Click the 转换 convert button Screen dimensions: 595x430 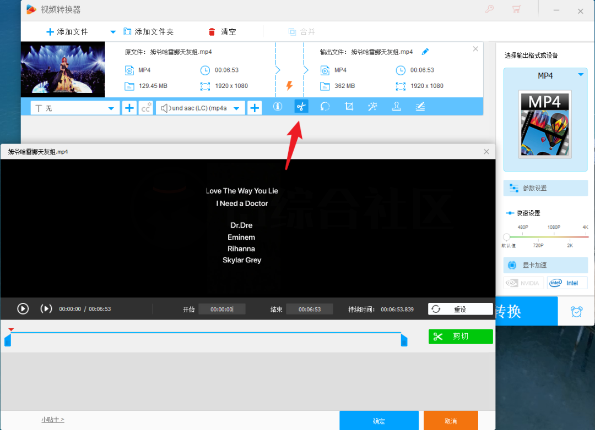click(526, 311)
